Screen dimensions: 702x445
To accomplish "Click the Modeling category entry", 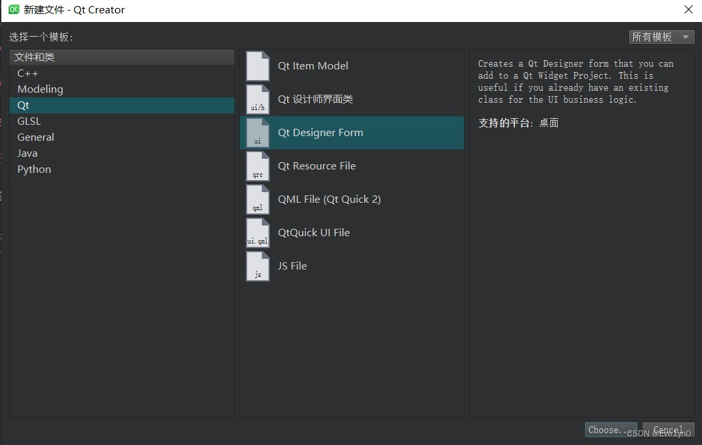I will click(40, 89).
